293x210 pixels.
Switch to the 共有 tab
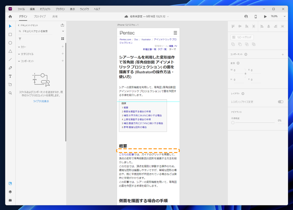click(55, 17)
